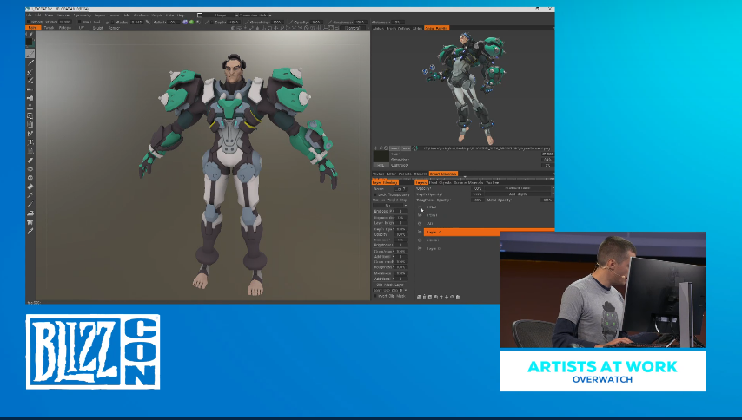Select the thin pencil tool below the brush
This screenshot has height=420, width=742.
[30, 62]
